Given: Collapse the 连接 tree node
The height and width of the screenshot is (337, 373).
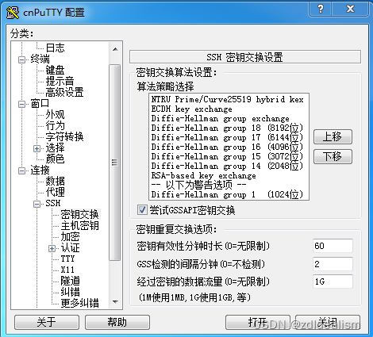Looking at the screenshot, I should [x=22, y=170].
